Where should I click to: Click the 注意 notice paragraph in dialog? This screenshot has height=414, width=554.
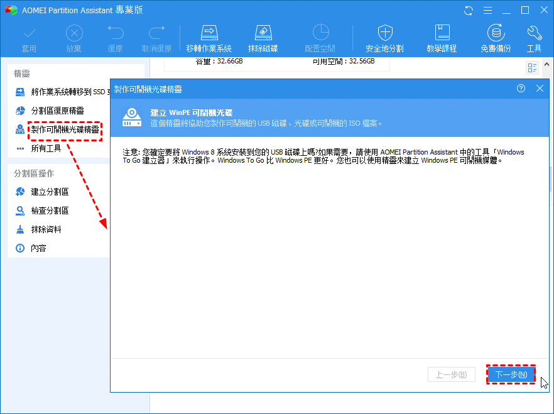pos(323,156)
